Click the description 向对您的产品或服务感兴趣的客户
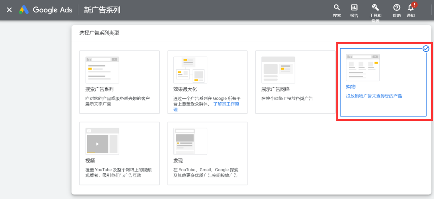 (118, 98)
